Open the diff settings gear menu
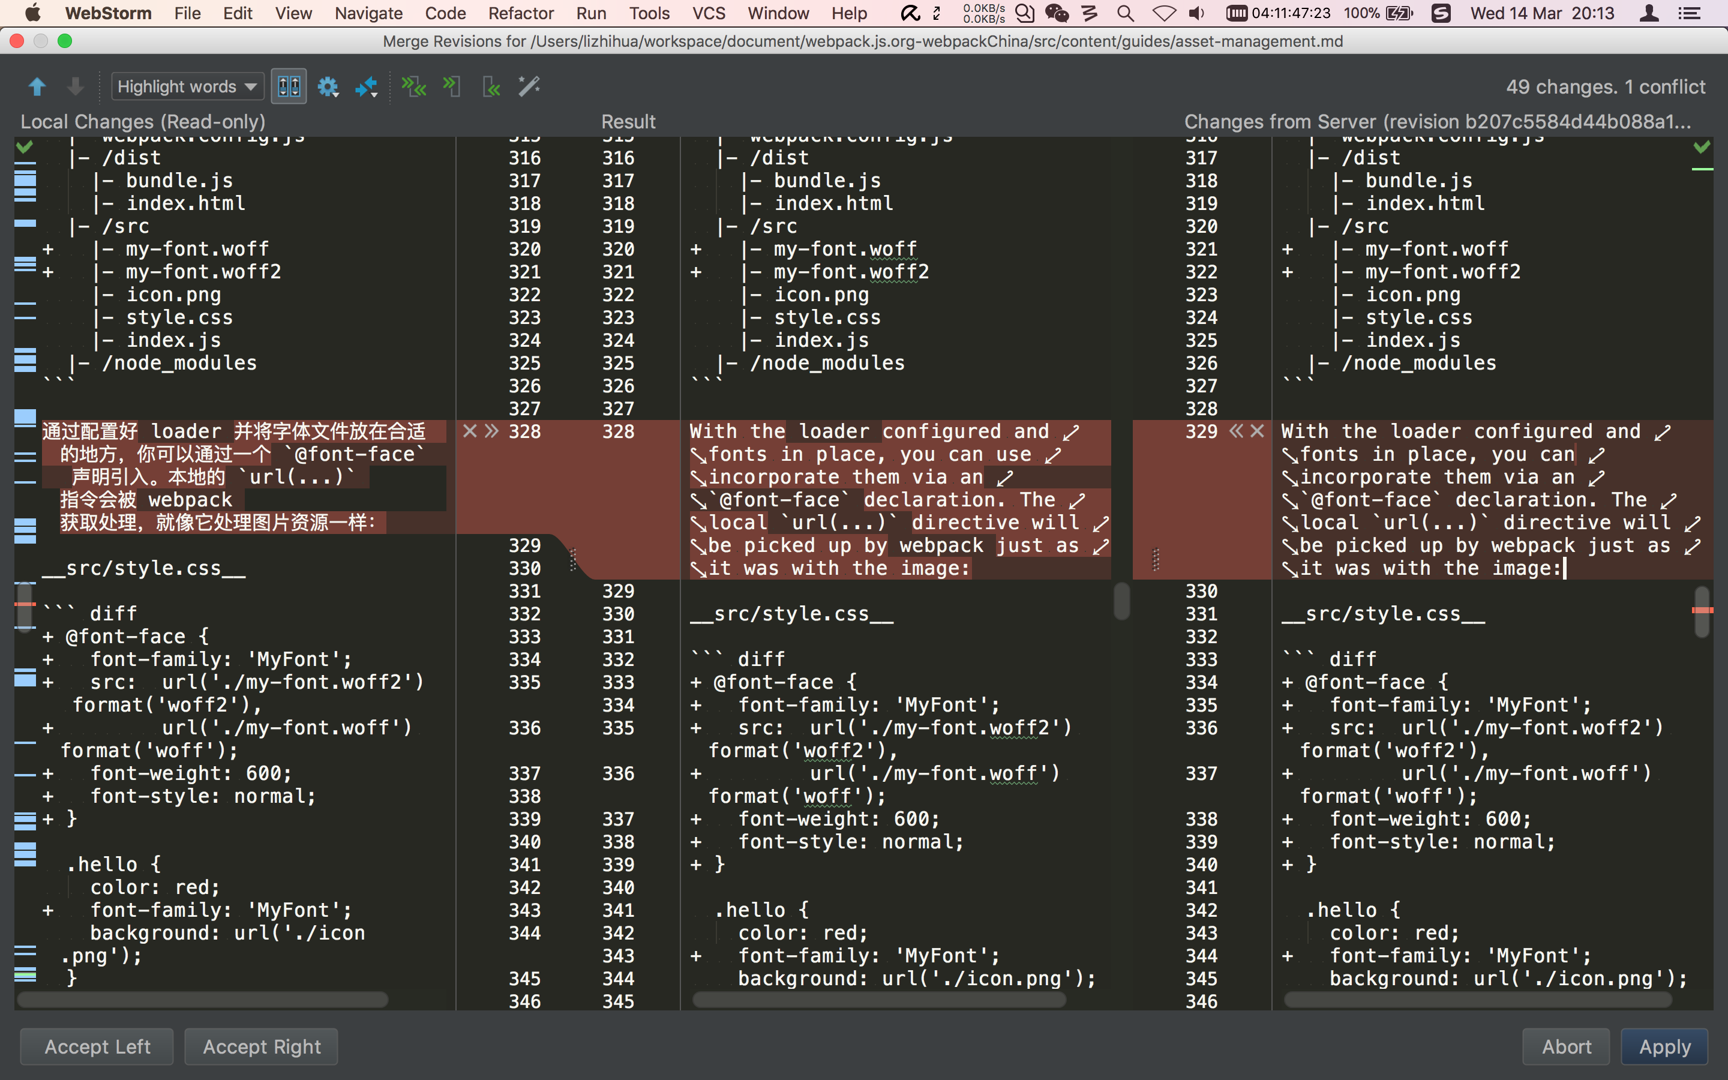 (328, 87)
